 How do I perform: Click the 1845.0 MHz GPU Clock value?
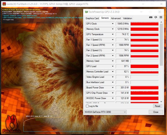pos(122,24)
